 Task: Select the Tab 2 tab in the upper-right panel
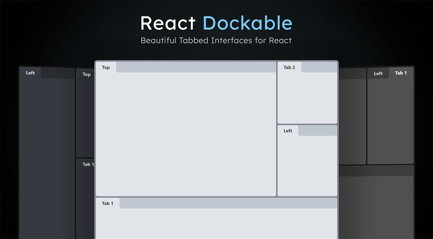(289, 67)
